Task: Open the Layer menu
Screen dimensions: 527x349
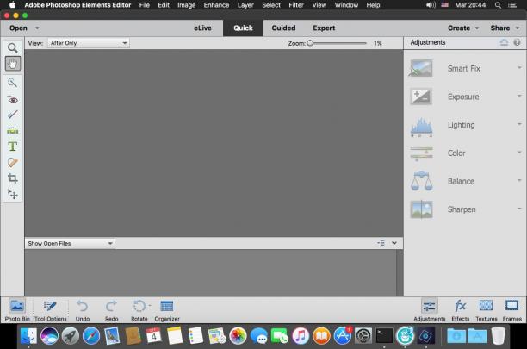Action: (x=245, y=5)
